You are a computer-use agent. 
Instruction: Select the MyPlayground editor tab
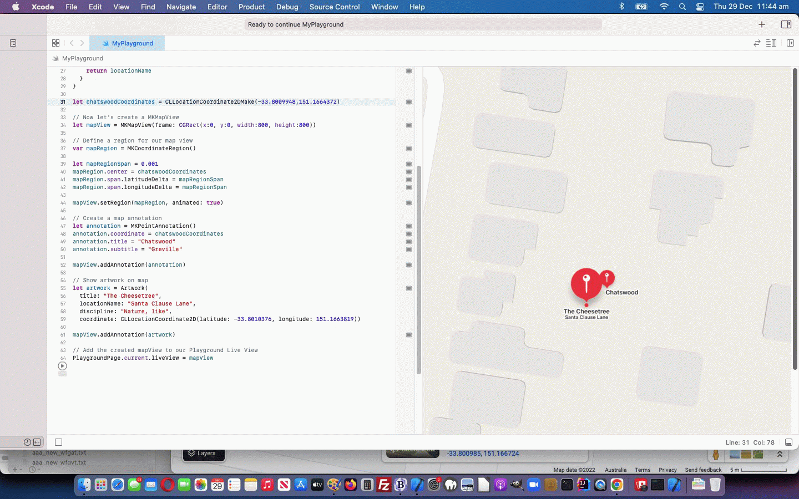pos(132,43)
